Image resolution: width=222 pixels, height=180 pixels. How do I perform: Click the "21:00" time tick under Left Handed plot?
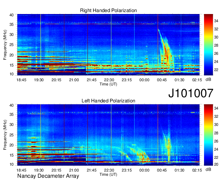(x=74, y=170)
